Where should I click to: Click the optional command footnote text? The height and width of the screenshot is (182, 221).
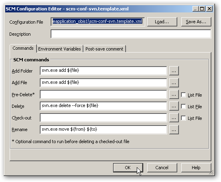[71, 142]
